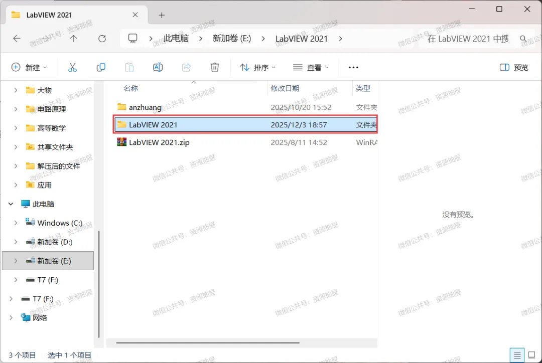Open the see more (three dots) menu
The image size is (542, 363).
pyautogui.click(x=353, y=67)
